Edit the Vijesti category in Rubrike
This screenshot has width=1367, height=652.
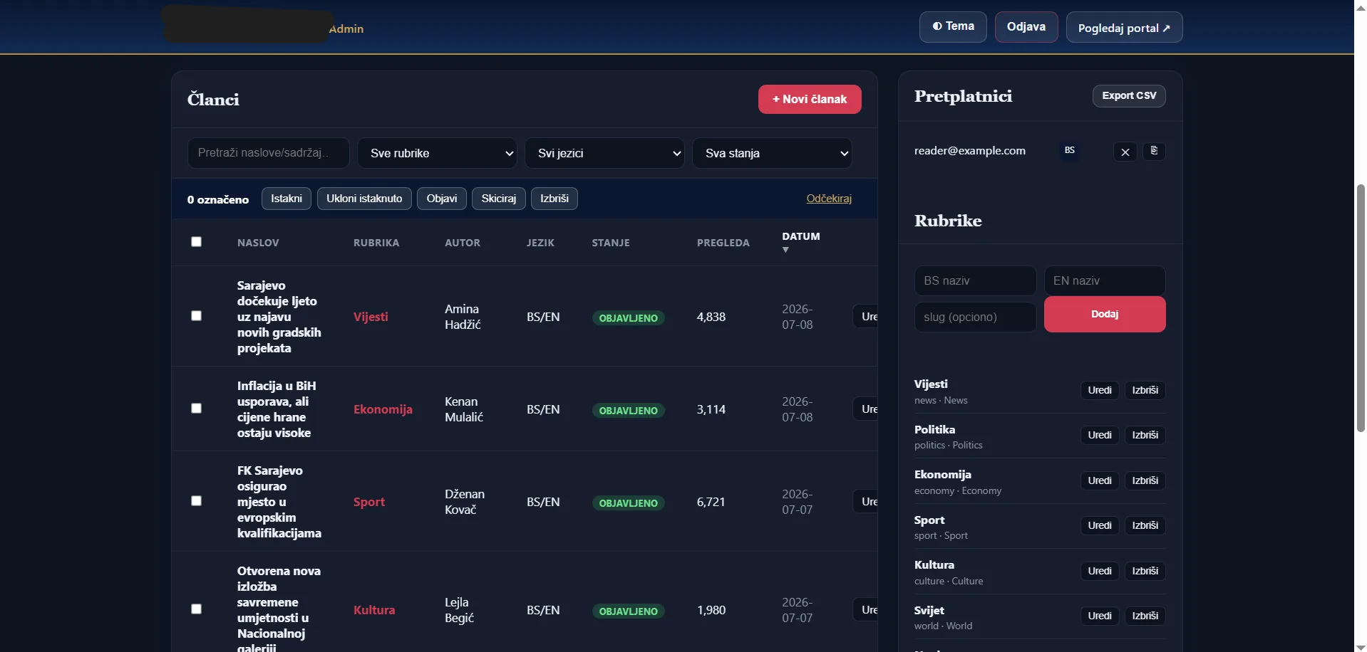click(1100, 390)
